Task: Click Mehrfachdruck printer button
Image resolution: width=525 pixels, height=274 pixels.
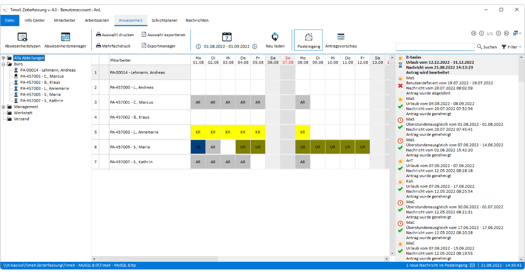Action: [x=113, y=46]
